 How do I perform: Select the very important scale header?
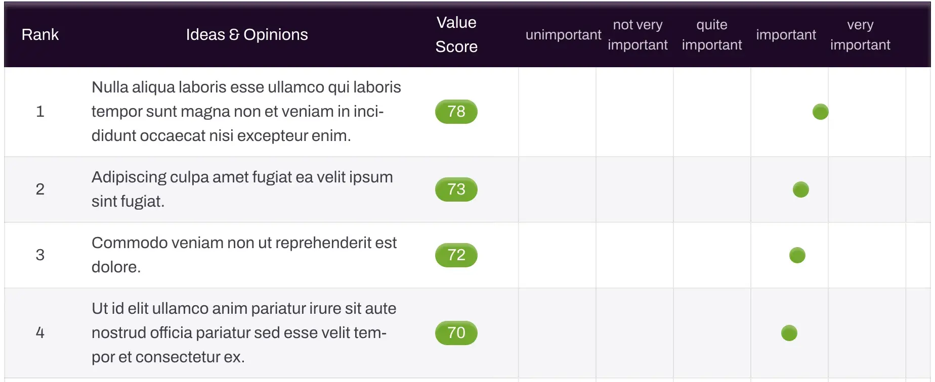pyautogui.click(x=860, y=34)
